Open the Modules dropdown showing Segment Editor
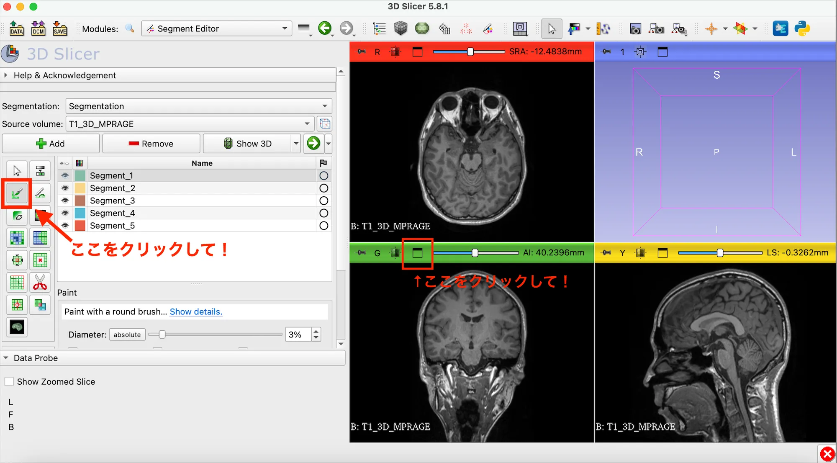This screenshot has height=463, width=837. pos(216,28)
